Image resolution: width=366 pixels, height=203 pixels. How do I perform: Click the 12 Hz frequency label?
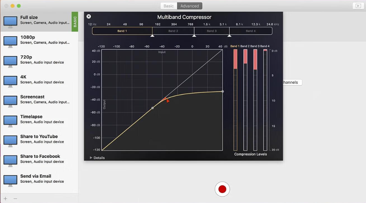click(x=92, y=24)
